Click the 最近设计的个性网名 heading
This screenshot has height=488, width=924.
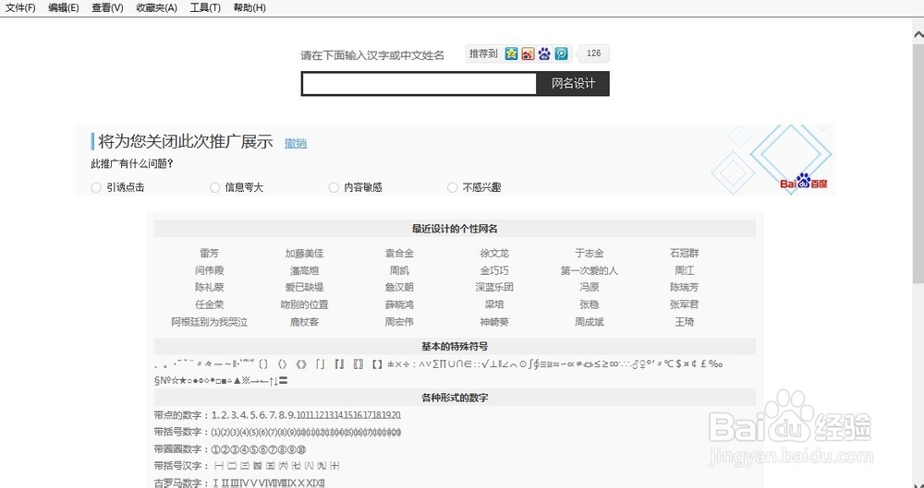pyautogui.click(x=455, y=229)
